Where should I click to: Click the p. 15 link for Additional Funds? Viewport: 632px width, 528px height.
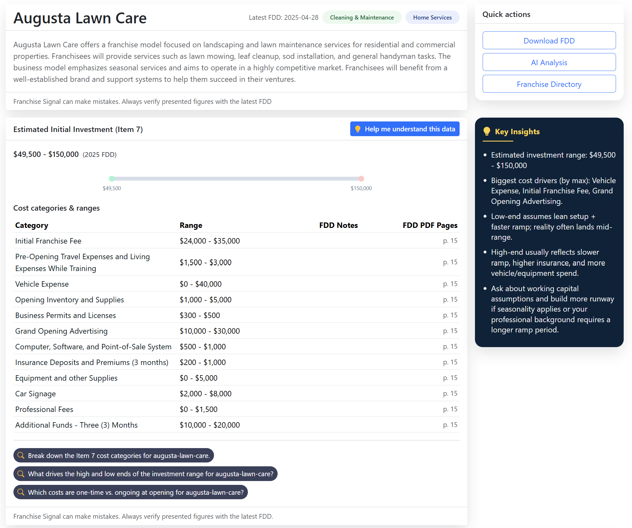pyautogui.click(x=450, y=425)
